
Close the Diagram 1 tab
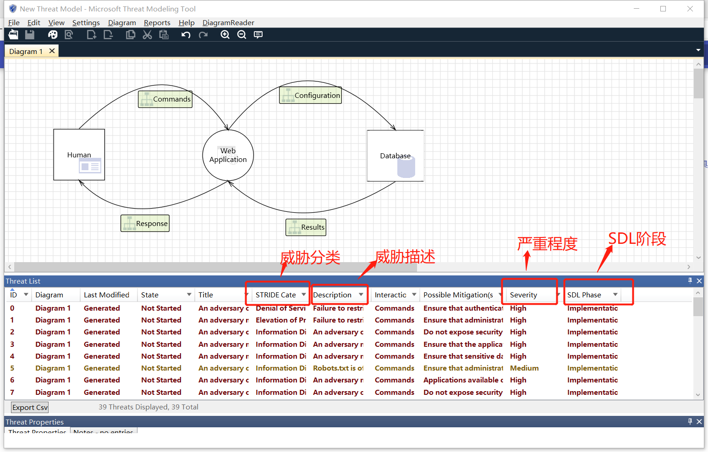pyautogui.click(x=52, y=51)
